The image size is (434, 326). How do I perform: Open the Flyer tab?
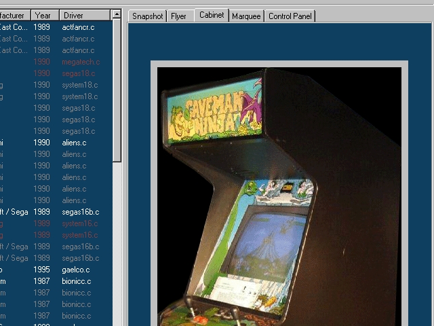[x=180, y=16]
